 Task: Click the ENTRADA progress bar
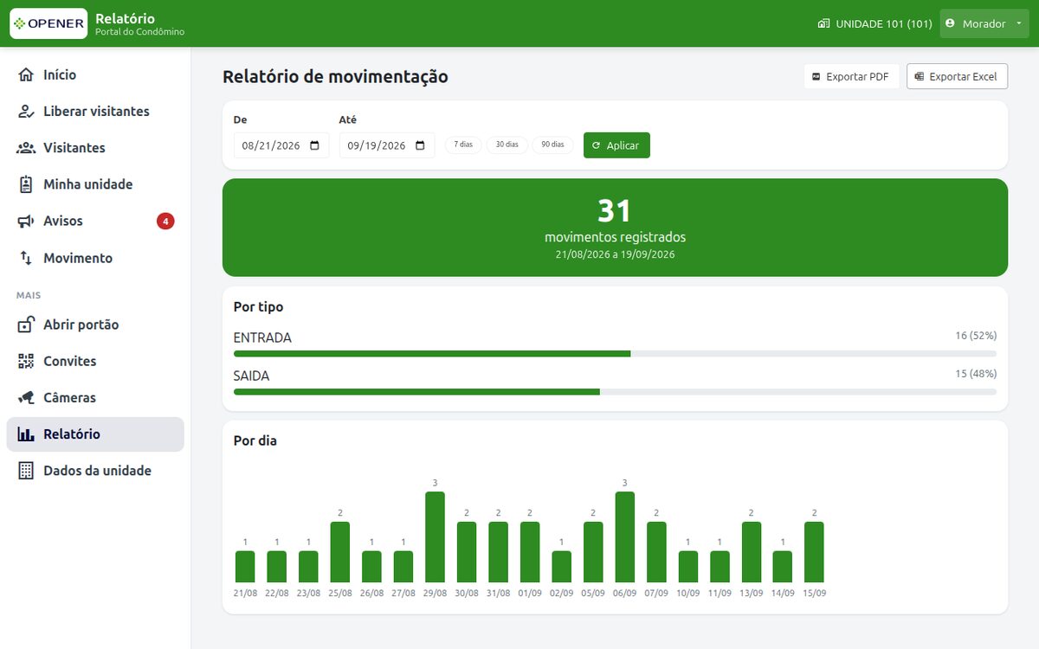point(615,353)
